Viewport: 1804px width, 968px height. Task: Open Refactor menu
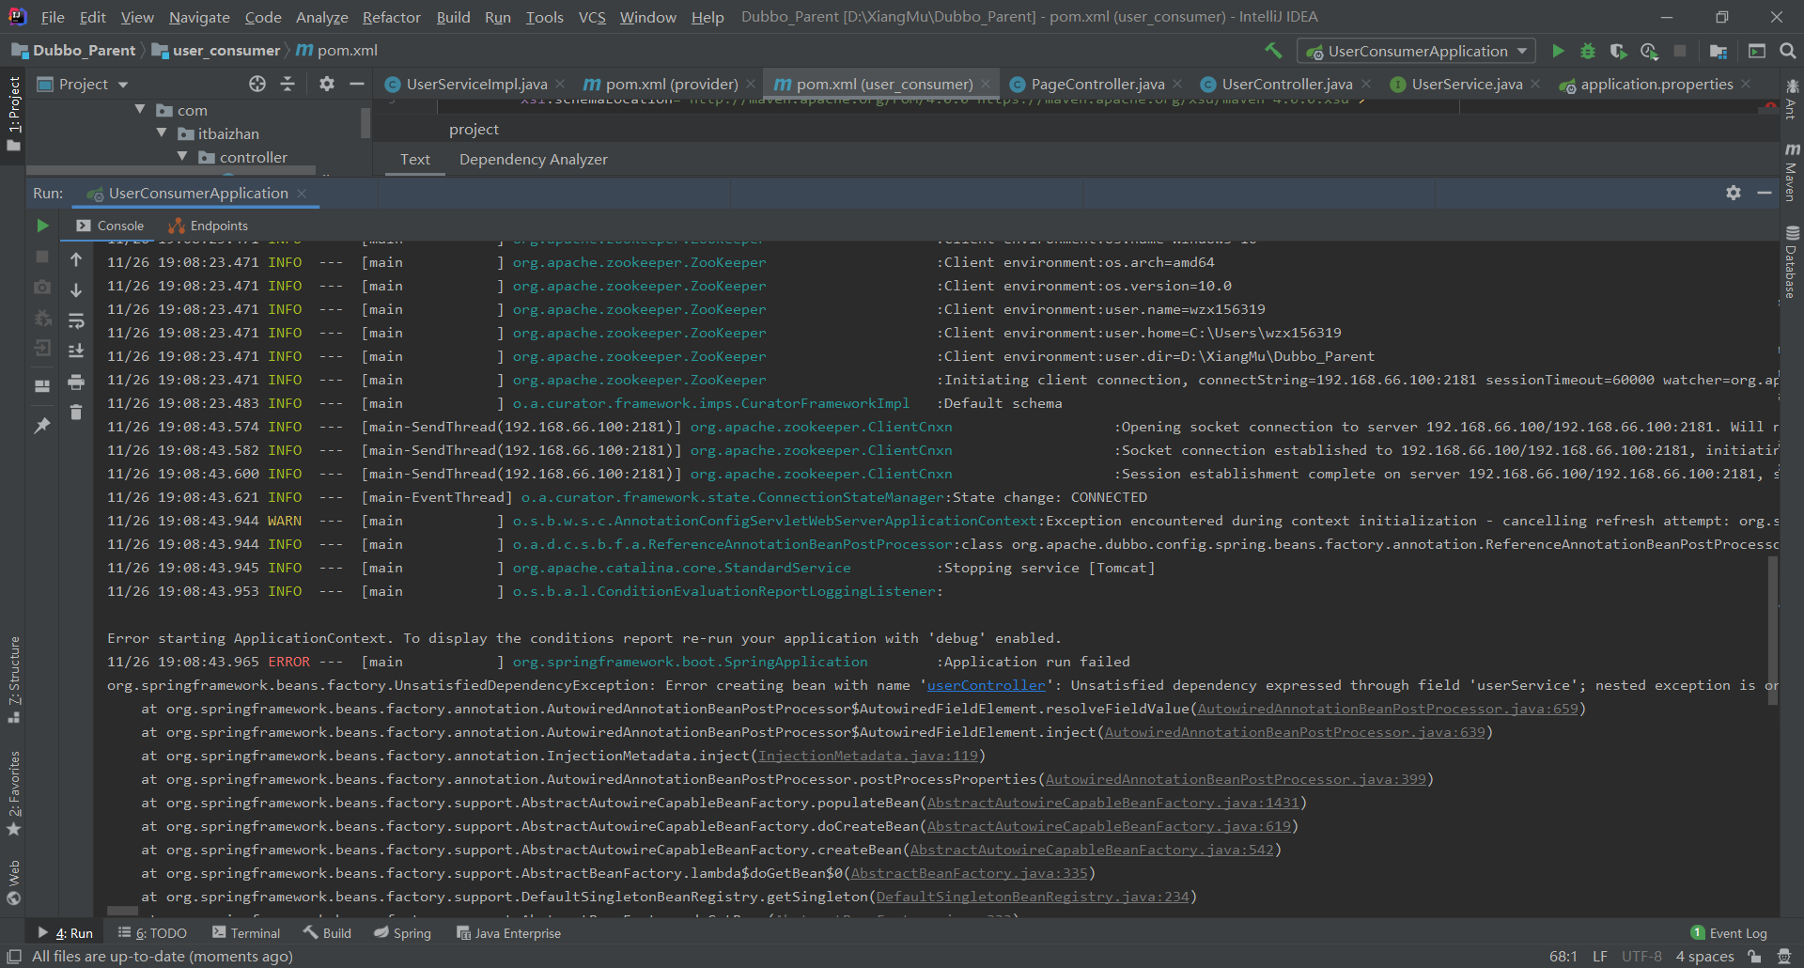click(x=392, y=17)
